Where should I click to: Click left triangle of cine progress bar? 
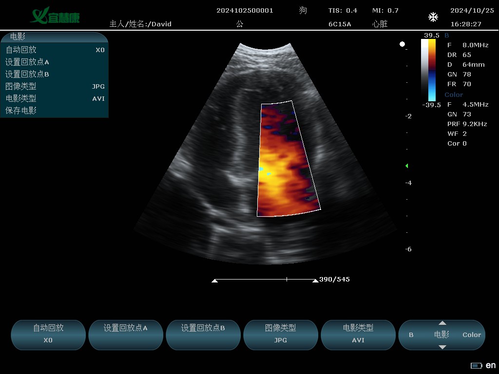tap(214, 280)
